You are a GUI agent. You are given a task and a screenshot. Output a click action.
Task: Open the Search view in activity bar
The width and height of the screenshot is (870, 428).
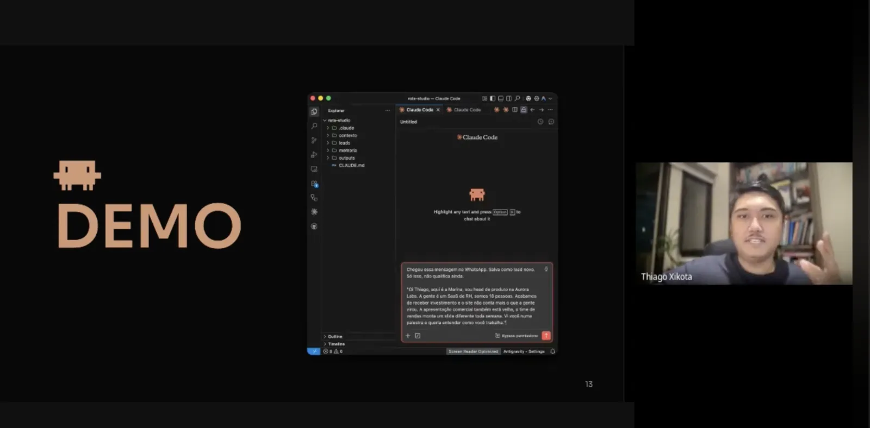314,125
